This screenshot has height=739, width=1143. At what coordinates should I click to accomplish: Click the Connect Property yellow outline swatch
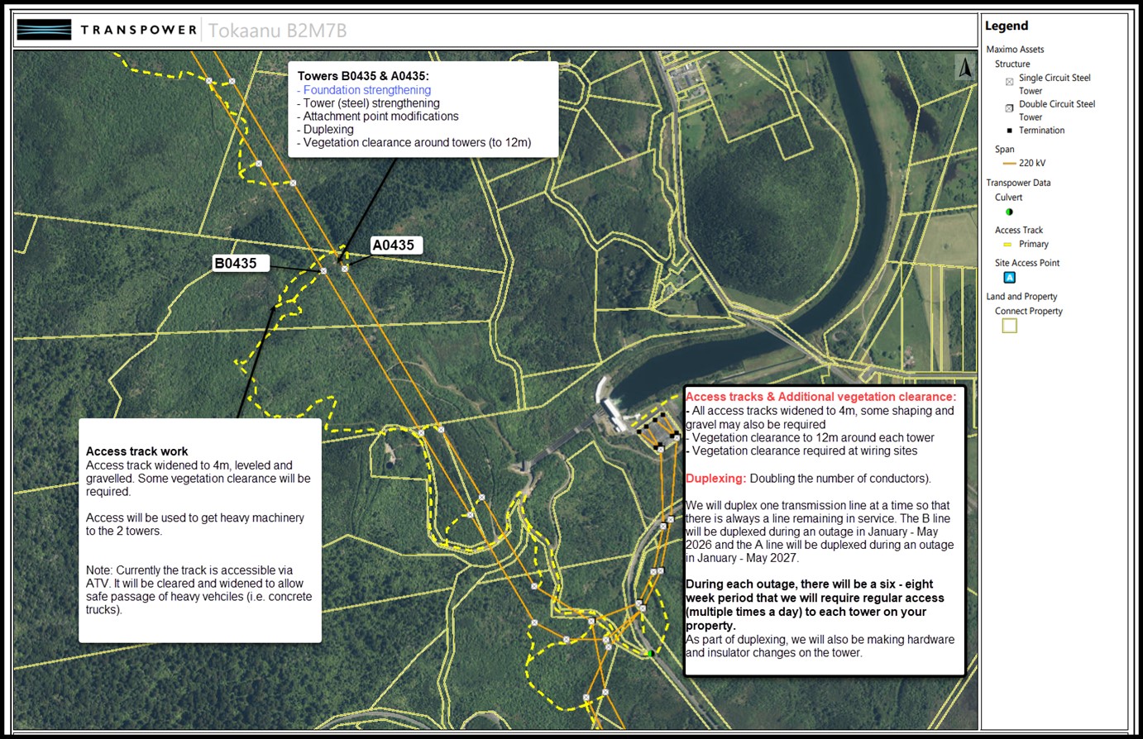[x=1009, y=326]
